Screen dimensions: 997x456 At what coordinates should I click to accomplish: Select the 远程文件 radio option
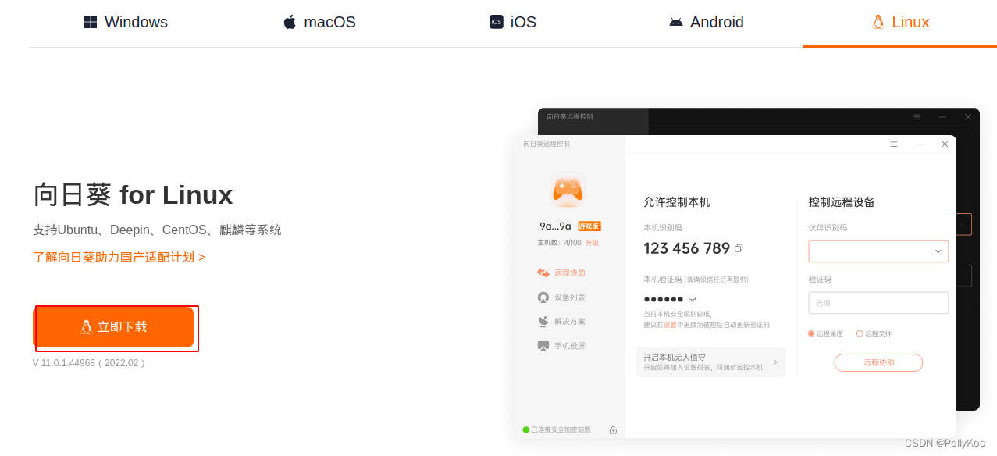874,333
